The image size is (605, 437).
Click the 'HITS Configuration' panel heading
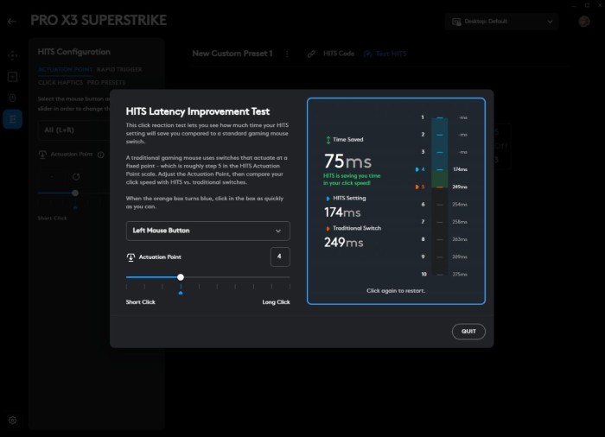coord(74,52)
